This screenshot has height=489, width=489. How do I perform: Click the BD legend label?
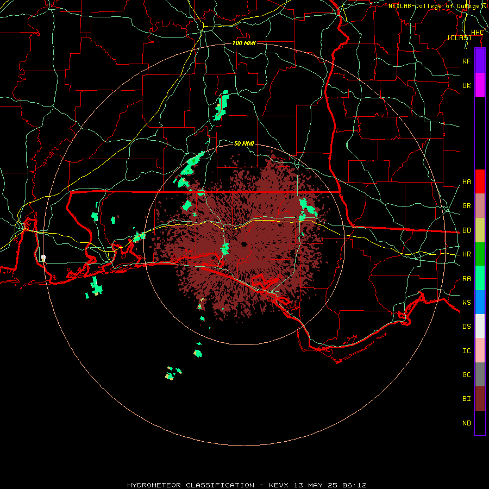(x=466, y=230)
